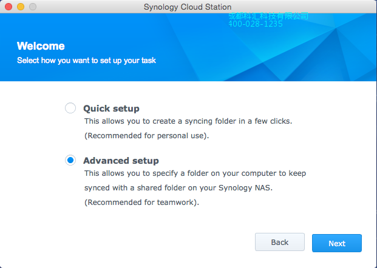The image size is (377, 268).
Task: Go back using the Back button
Action: 279,242
